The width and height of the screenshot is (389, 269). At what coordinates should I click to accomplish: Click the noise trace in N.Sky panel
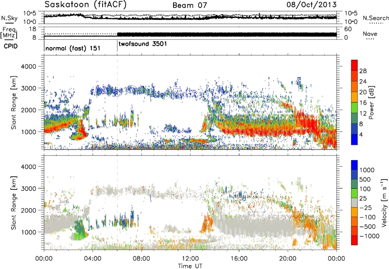(x=190, y=17)
